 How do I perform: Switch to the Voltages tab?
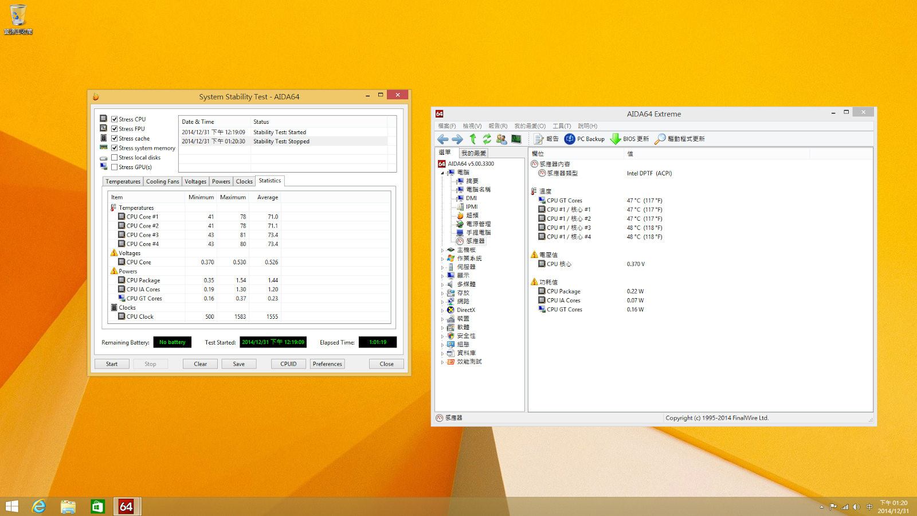click(195, 181)
